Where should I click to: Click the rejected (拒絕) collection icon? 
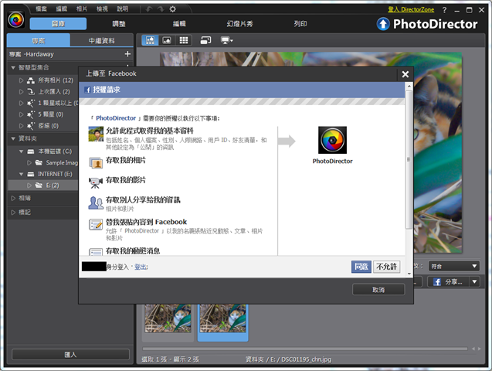click(x=30, y=126)
